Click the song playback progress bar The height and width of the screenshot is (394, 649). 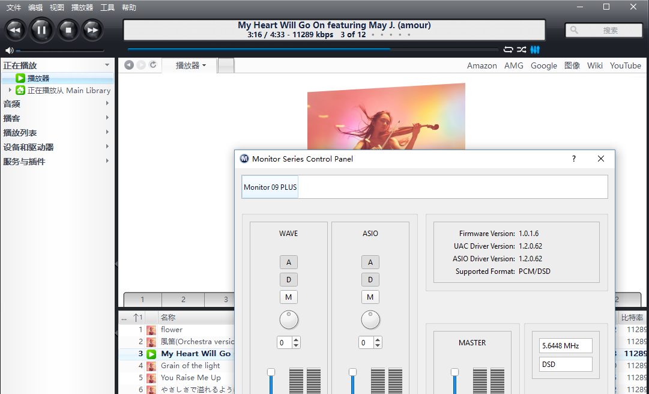312,50
